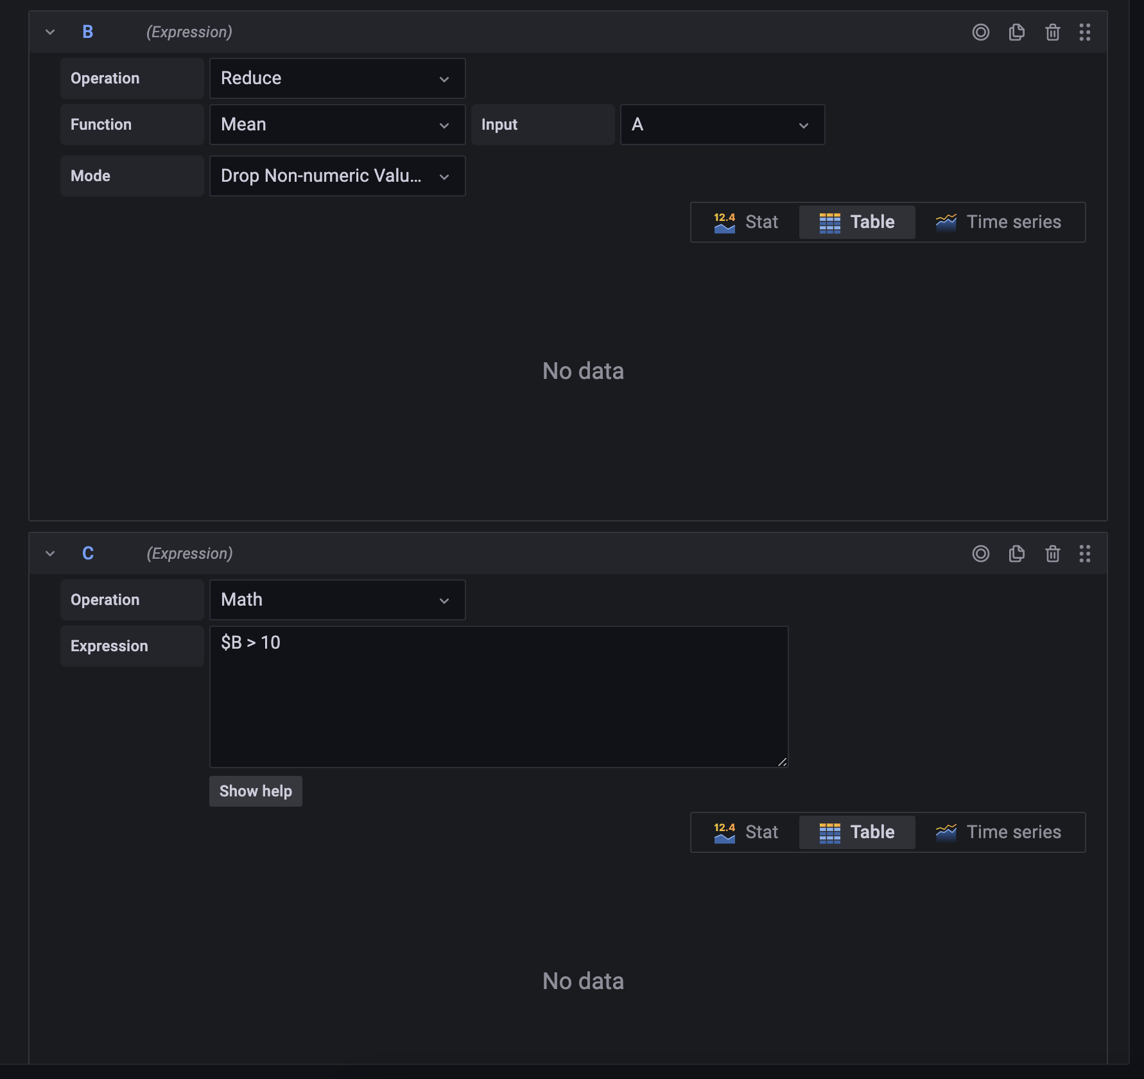Open the Function dropdown showing Mean
This screenshot has width=1144, height=1079.
point(337,124)
